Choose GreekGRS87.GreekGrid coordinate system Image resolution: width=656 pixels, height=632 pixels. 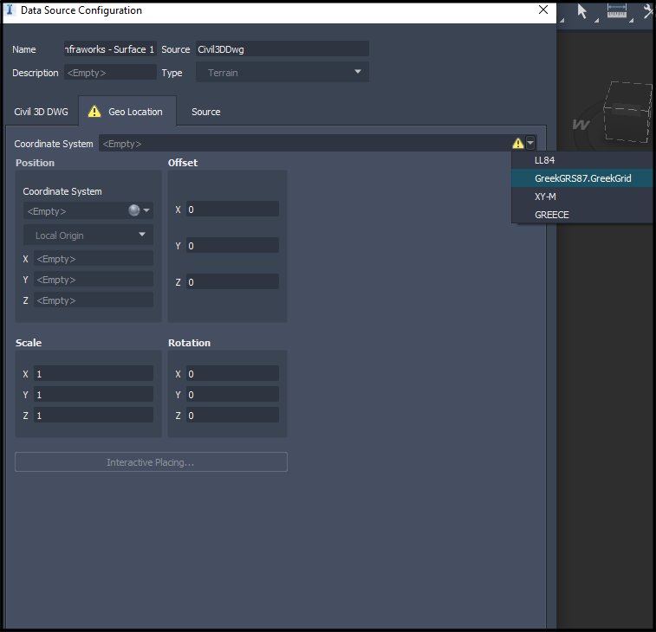click(x=582, y=178)
